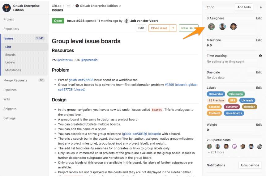The height and width of the screenshot is (177, 266).
Task: Open Milestones under Issues
Action: (13, 70)
